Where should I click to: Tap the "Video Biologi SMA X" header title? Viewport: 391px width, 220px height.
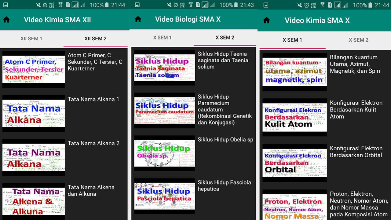pos(188,19)
